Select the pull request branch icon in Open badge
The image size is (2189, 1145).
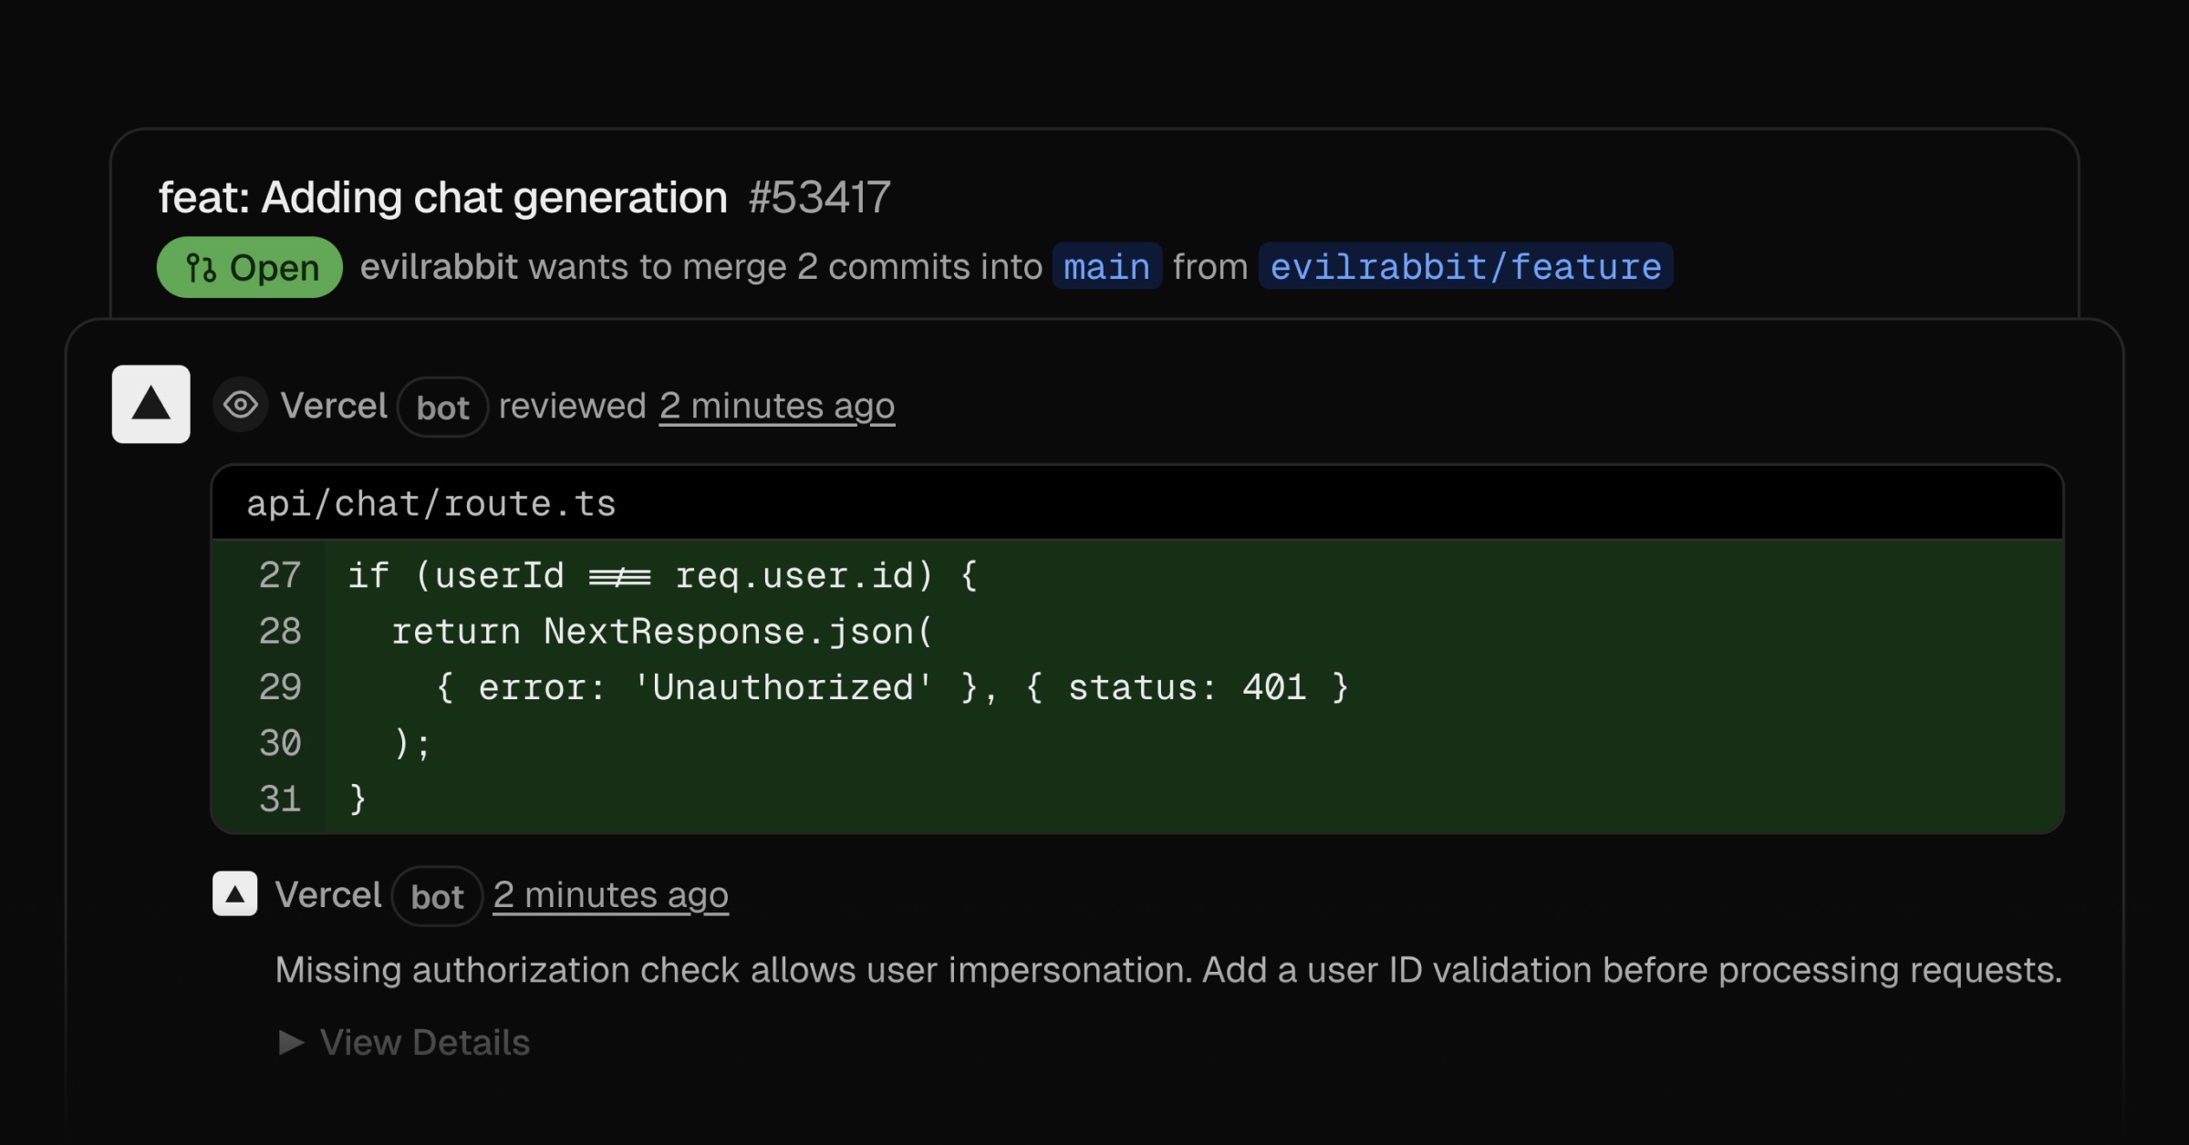click(x=202, y=266)
